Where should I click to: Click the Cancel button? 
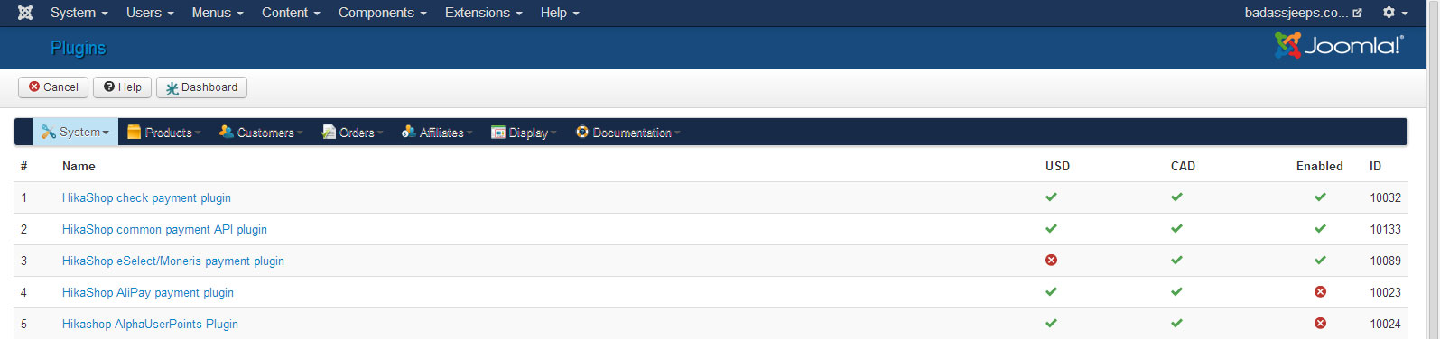click(53, 87)
